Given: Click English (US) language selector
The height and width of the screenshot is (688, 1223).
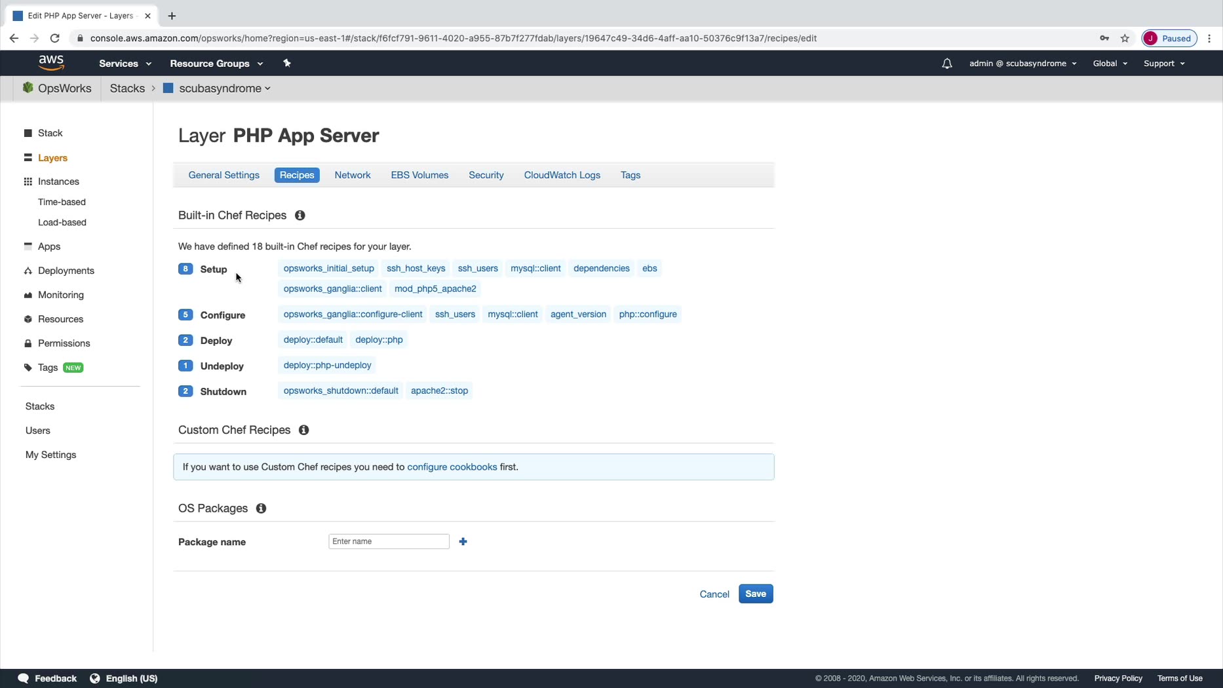Looking at the screenshot, I should click(132, 678).
